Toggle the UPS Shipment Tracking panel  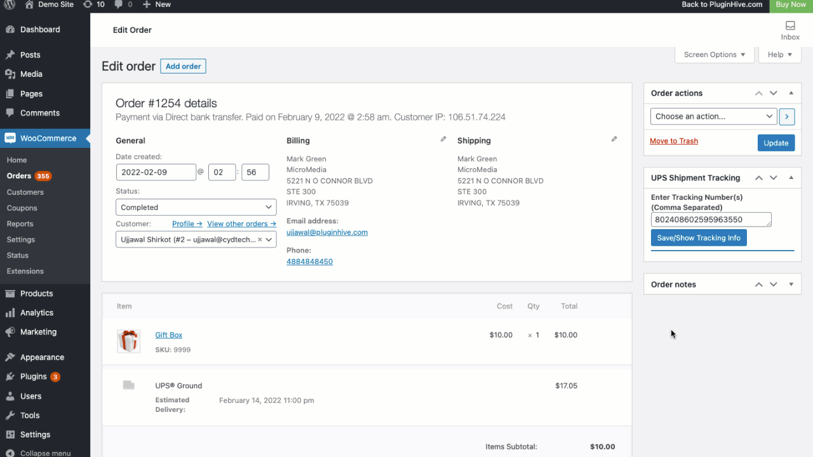pyautogui.click(x=791, y=178)
